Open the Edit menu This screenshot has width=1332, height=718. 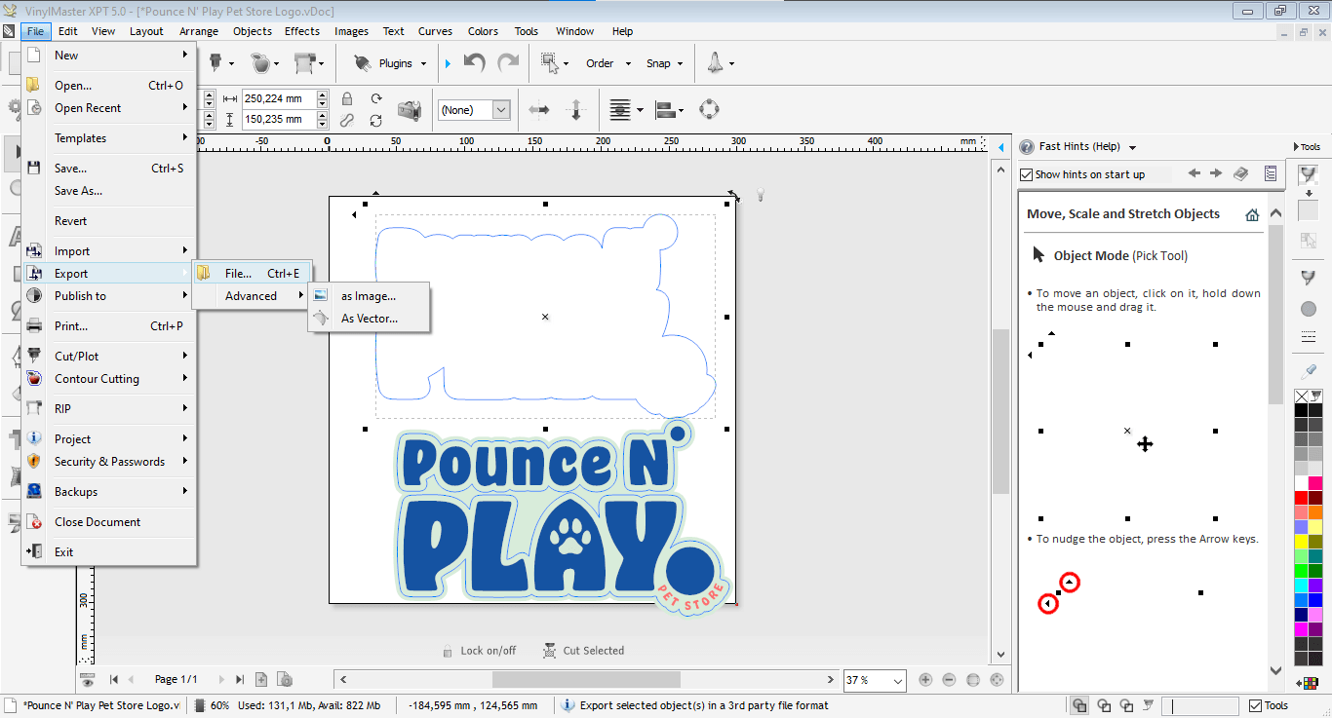[67, 31]
